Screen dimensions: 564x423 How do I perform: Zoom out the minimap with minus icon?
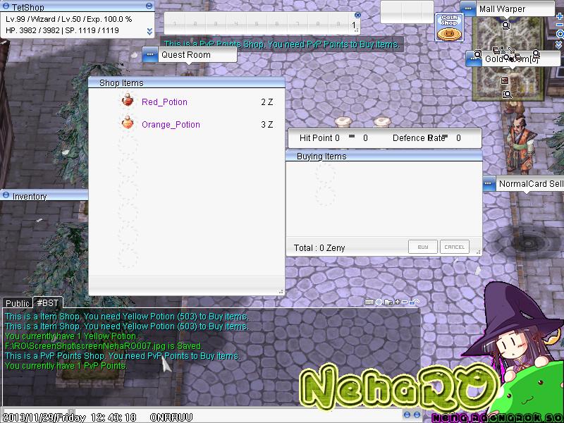coord(560,25)
